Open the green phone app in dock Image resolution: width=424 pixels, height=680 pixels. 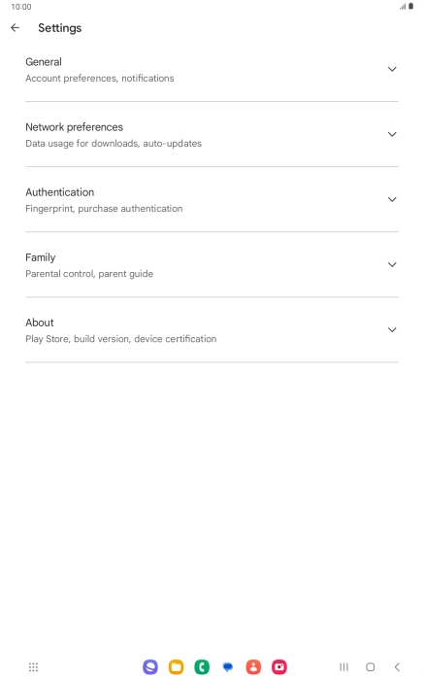[202, 667]
